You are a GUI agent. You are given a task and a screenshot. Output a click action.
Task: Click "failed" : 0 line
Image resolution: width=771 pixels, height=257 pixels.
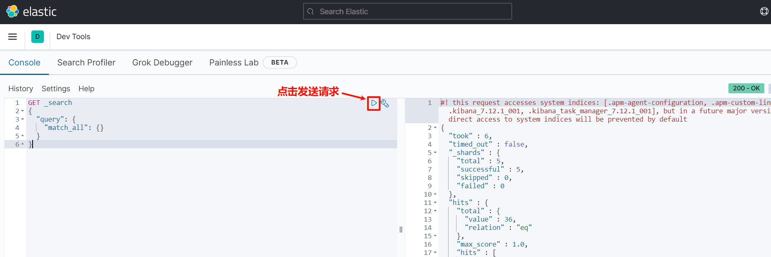click(x=481, y=186)
